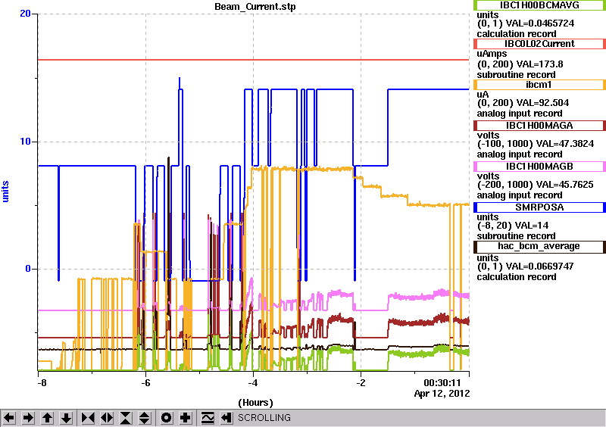Viewport: 606px width, 427px height.
Task: Click 'volts' units label under IBC1H00MAGA
Action: (x=488, y=136)
